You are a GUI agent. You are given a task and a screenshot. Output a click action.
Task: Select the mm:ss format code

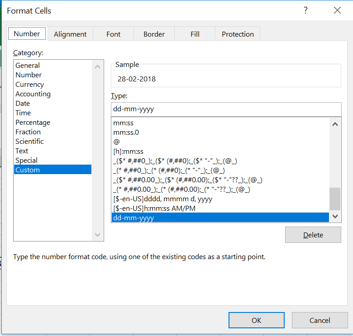tap(220, 123)
